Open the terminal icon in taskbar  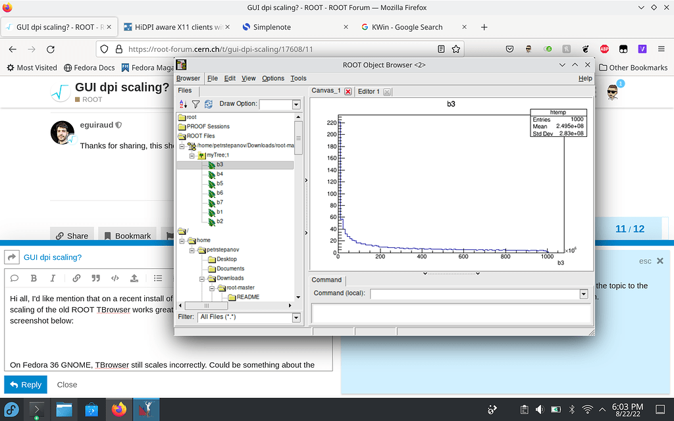pyautogui.click(x=37, y=409)
